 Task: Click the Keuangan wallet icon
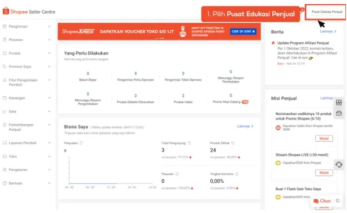[4, 98]
